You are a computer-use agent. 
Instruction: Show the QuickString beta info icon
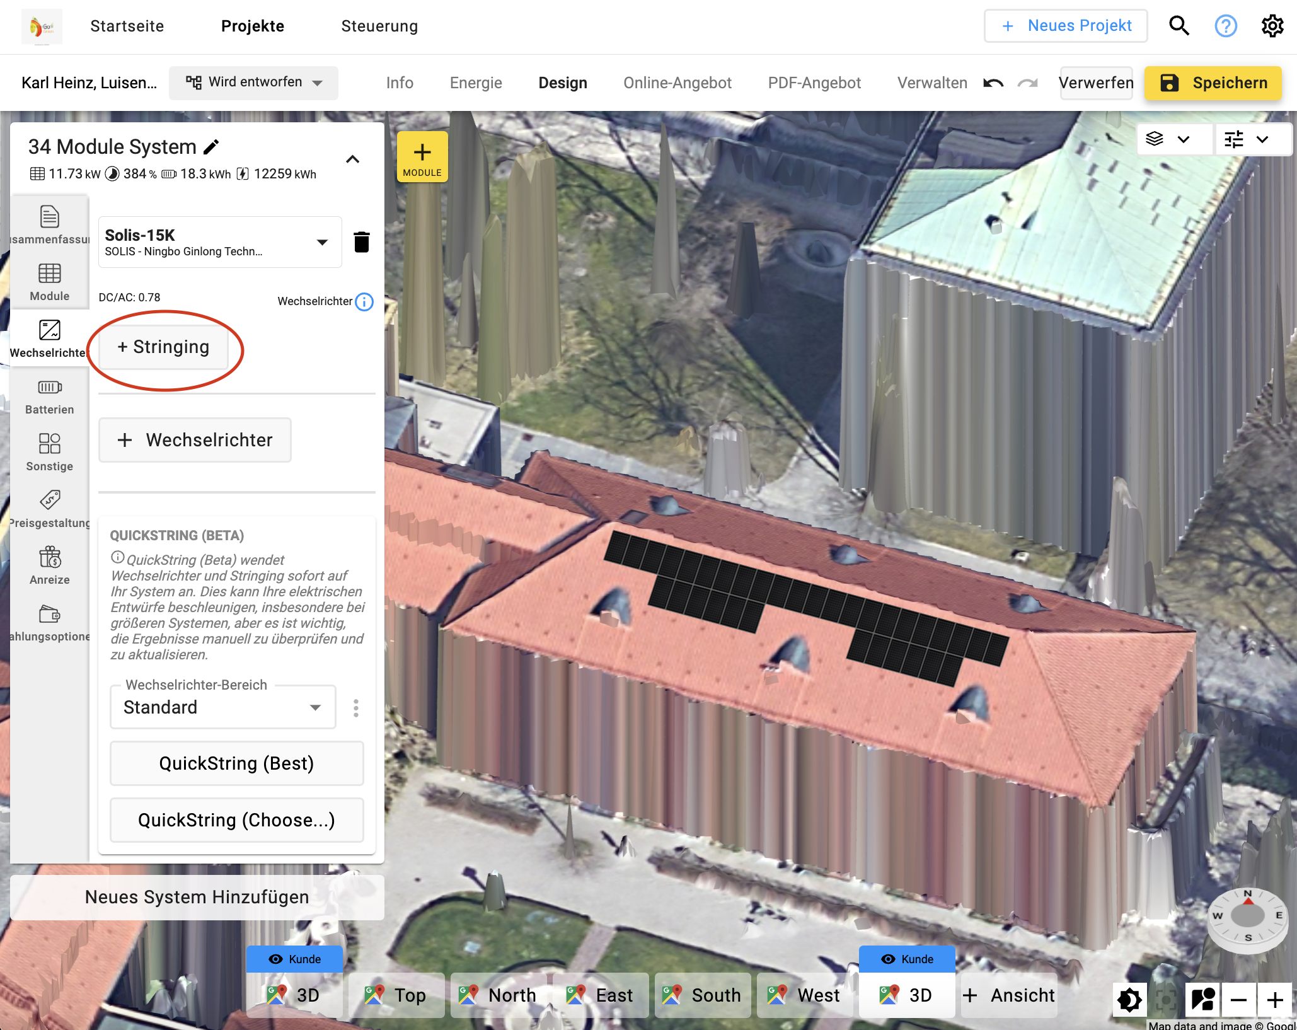point(117,557)
